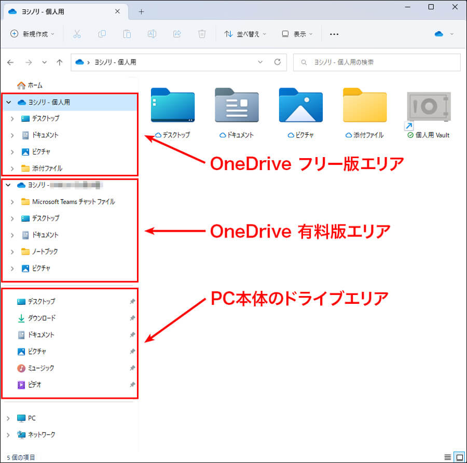Viewport: 467px width, 463px height.
Task: Switch to details list view icon
Action: (x=448, y=457)
